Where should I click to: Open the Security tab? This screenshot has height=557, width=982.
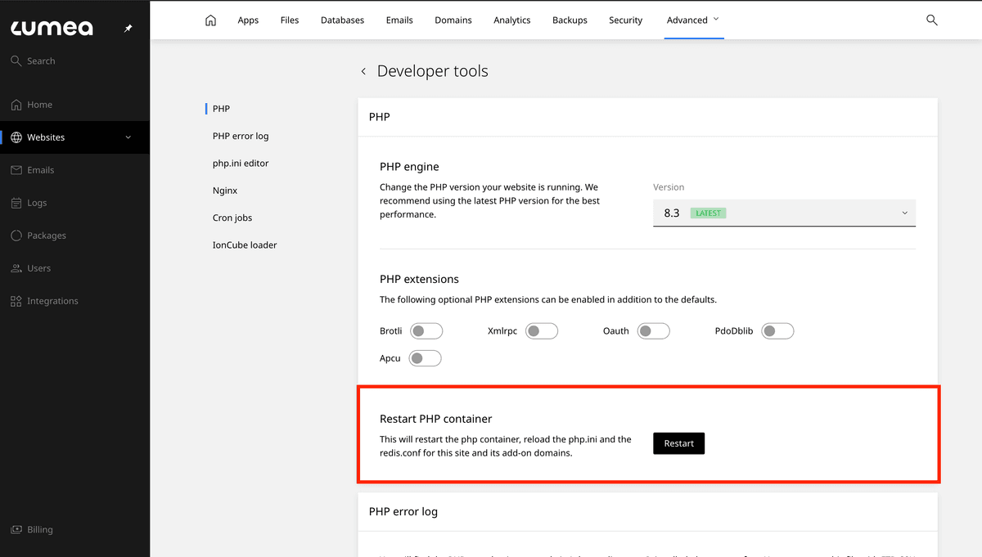[625, 20]
